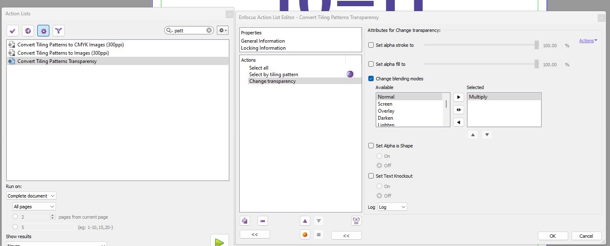Click the active purple gear Action Lists icon
The height and width of the screenshot is (246, 610).
tap(44, 31)
